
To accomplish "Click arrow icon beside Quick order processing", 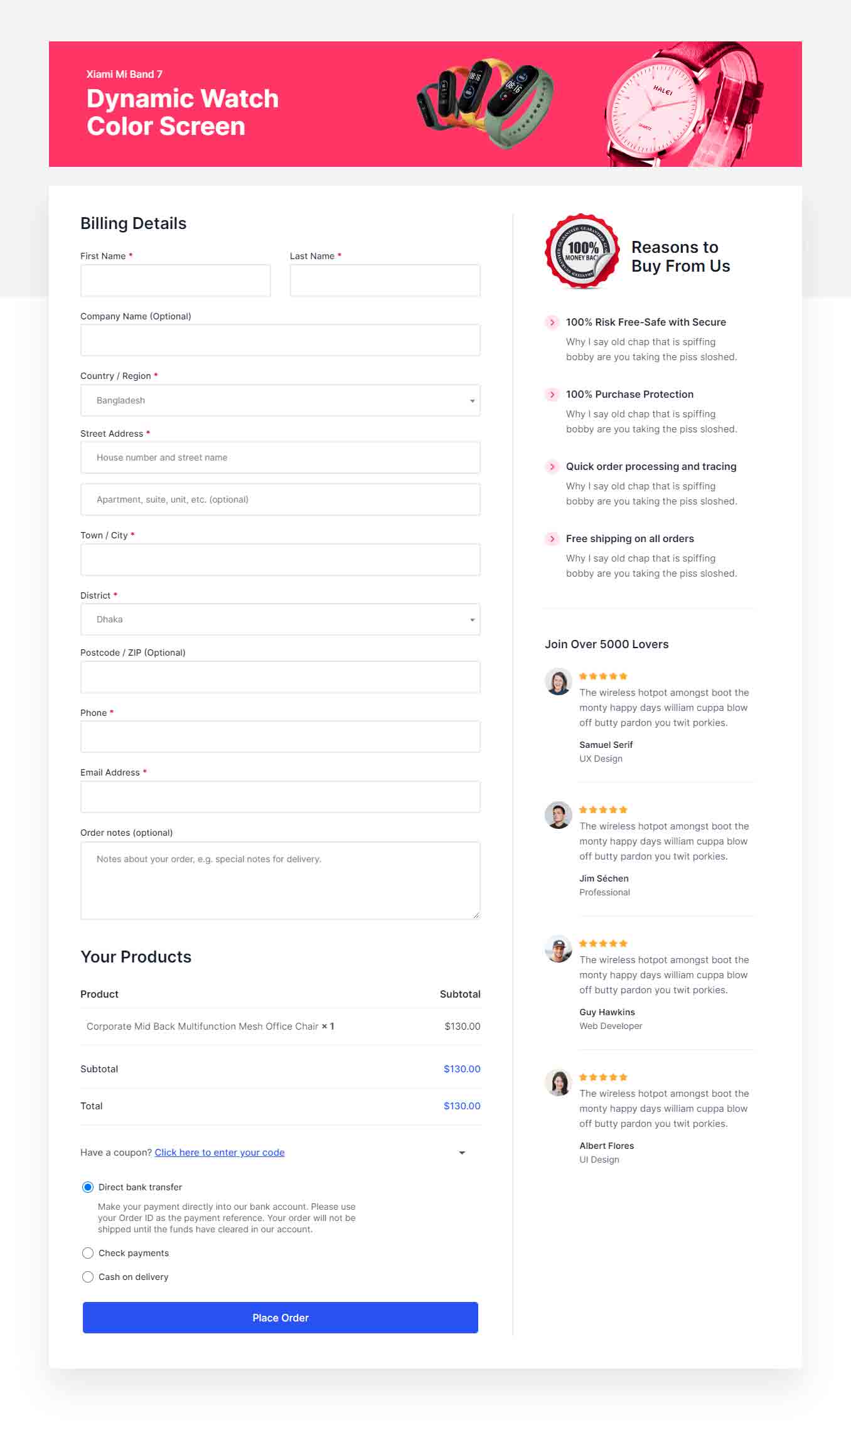I will pos(552,467).
